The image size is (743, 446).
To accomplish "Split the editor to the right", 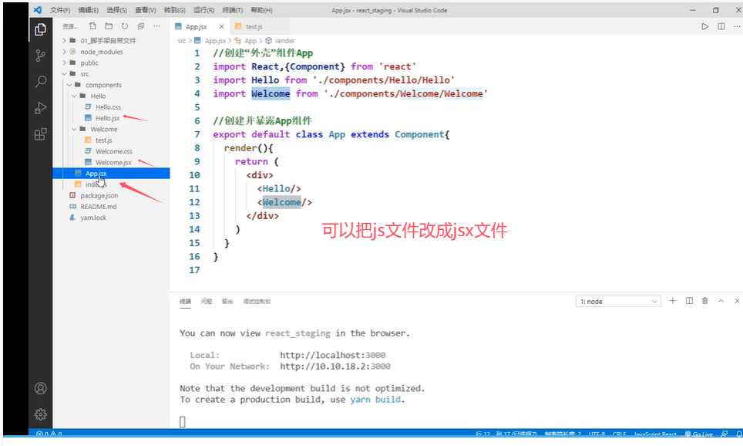I will (x=721, y=26).
